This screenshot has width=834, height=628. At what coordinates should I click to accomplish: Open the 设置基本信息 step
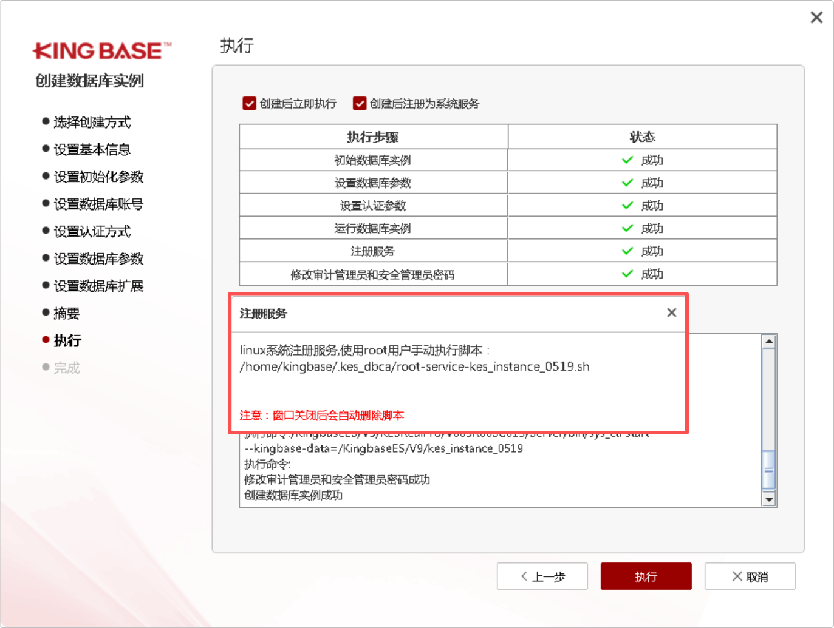[x=92, y=149]
